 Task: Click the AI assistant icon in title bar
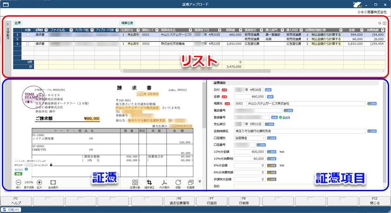[358, 5]
